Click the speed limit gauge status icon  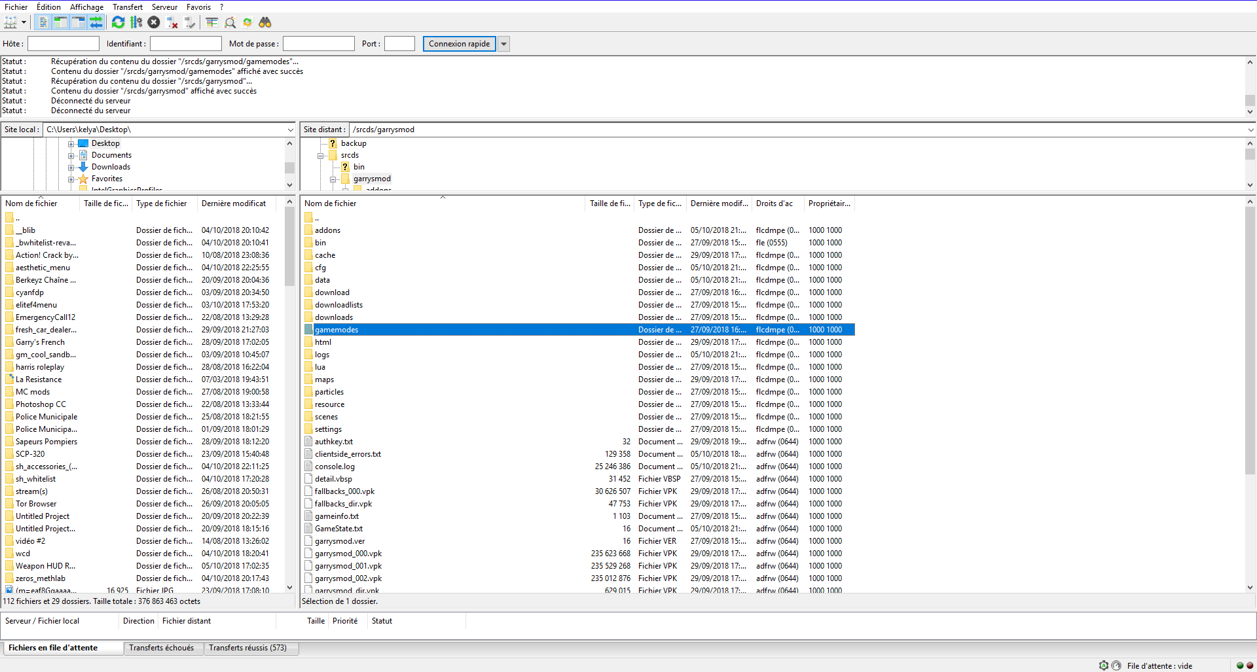point(1116,665)
